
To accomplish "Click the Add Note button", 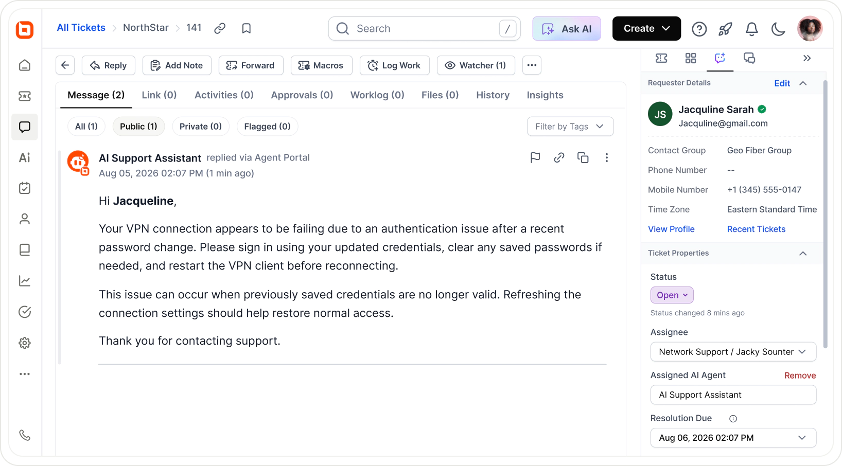I will click(177, 65).
